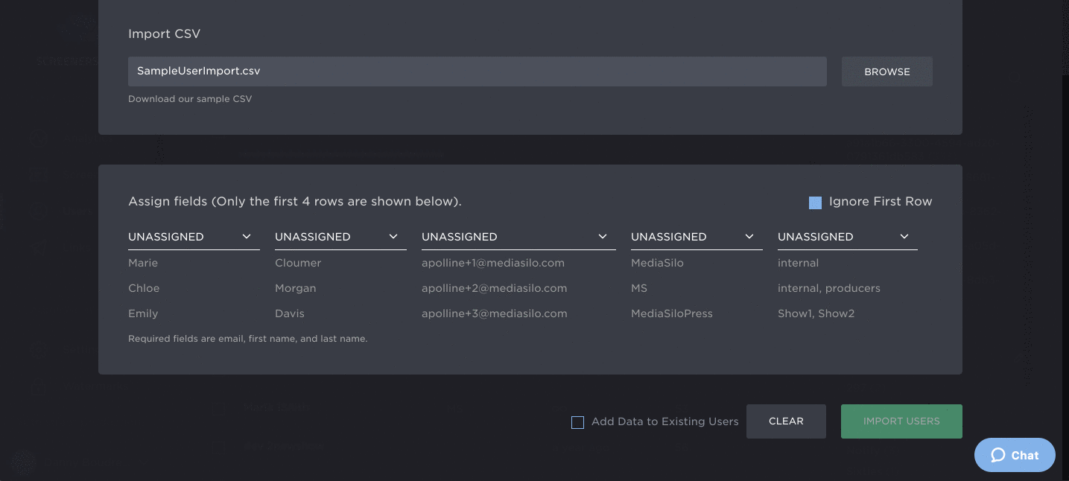The width and height of the screenshot is (1069, 481).
Task: Open the UNASSIGNED dropdown above Marie
Action: pos(193,237)
